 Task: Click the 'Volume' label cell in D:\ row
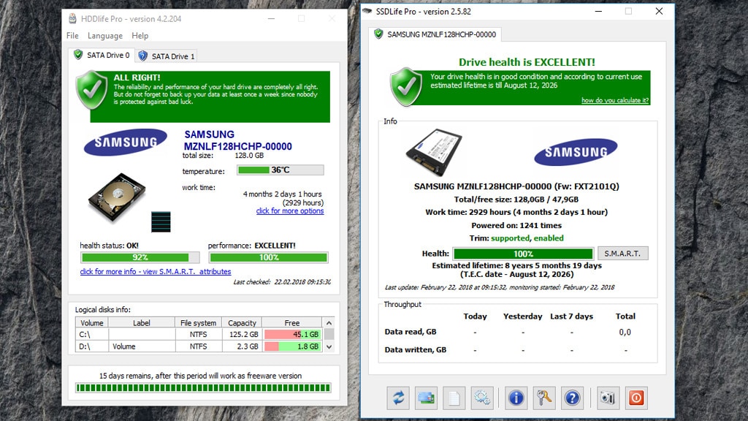(142, 346)
